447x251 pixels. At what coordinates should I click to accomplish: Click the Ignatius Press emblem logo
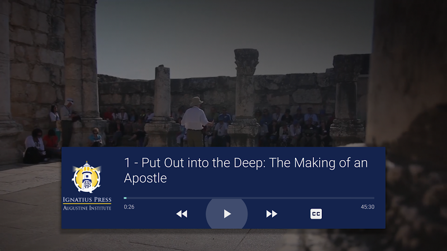[x=87, y=177]
